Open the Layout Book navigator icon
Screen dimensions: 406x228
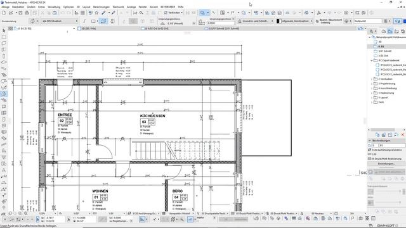(396, 31)
